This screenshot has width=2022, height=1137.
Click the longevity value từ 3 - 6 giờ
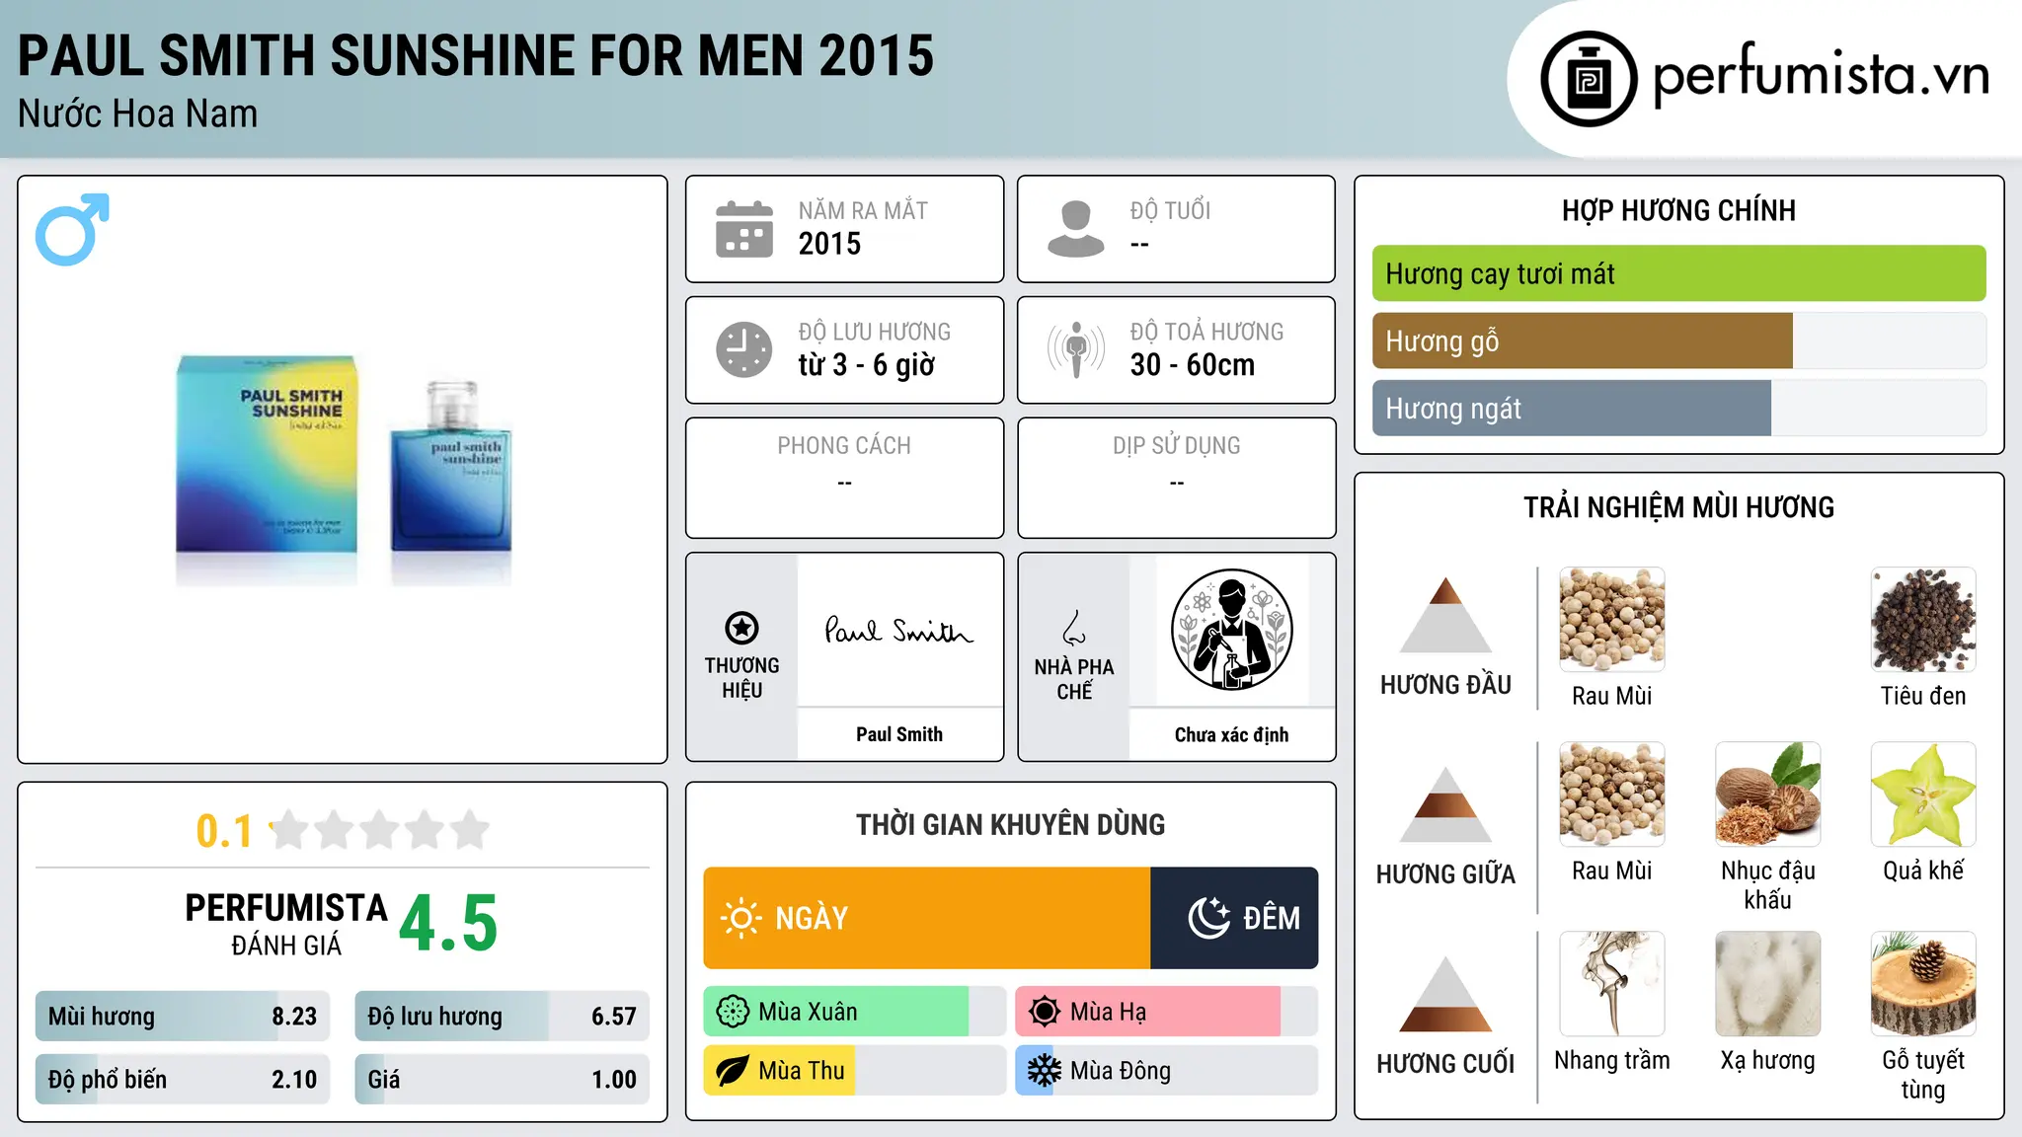coord(866,365)
